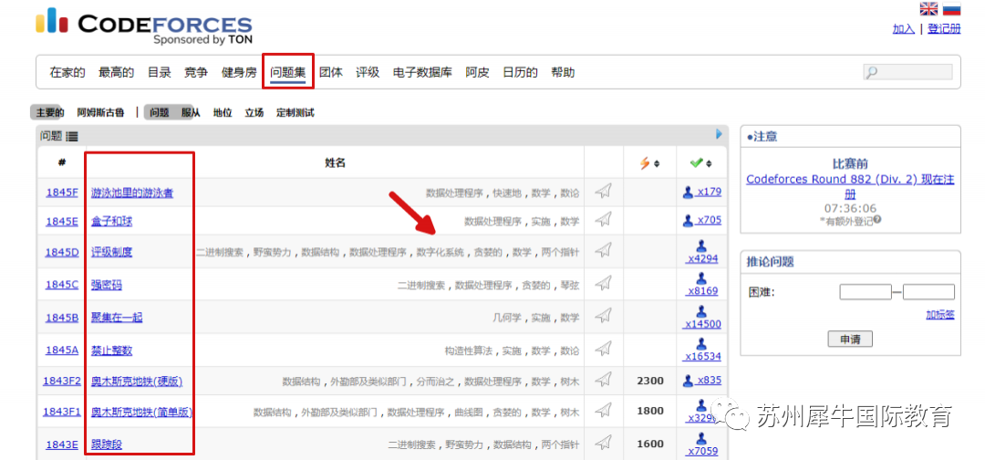Click the 加标签 add tag link
This screenshot has height=460, width=985.
(x=939, y=315)
